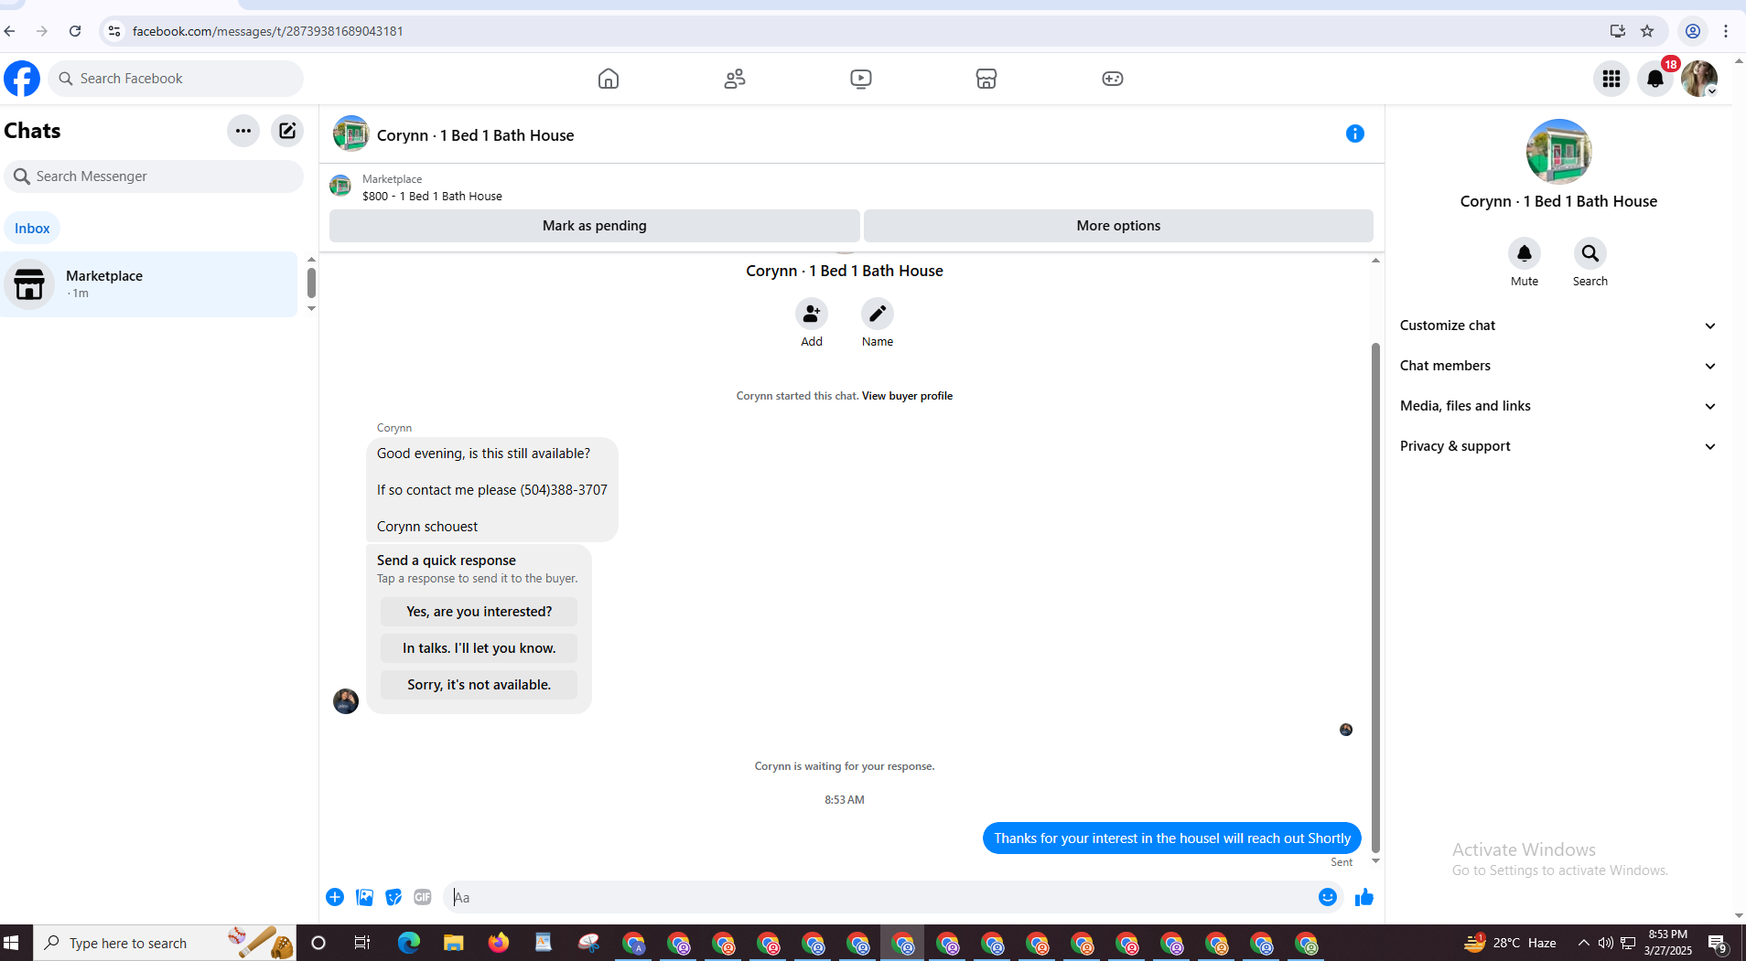
Task: Click More options button
Action: (x=1118, y=226)
